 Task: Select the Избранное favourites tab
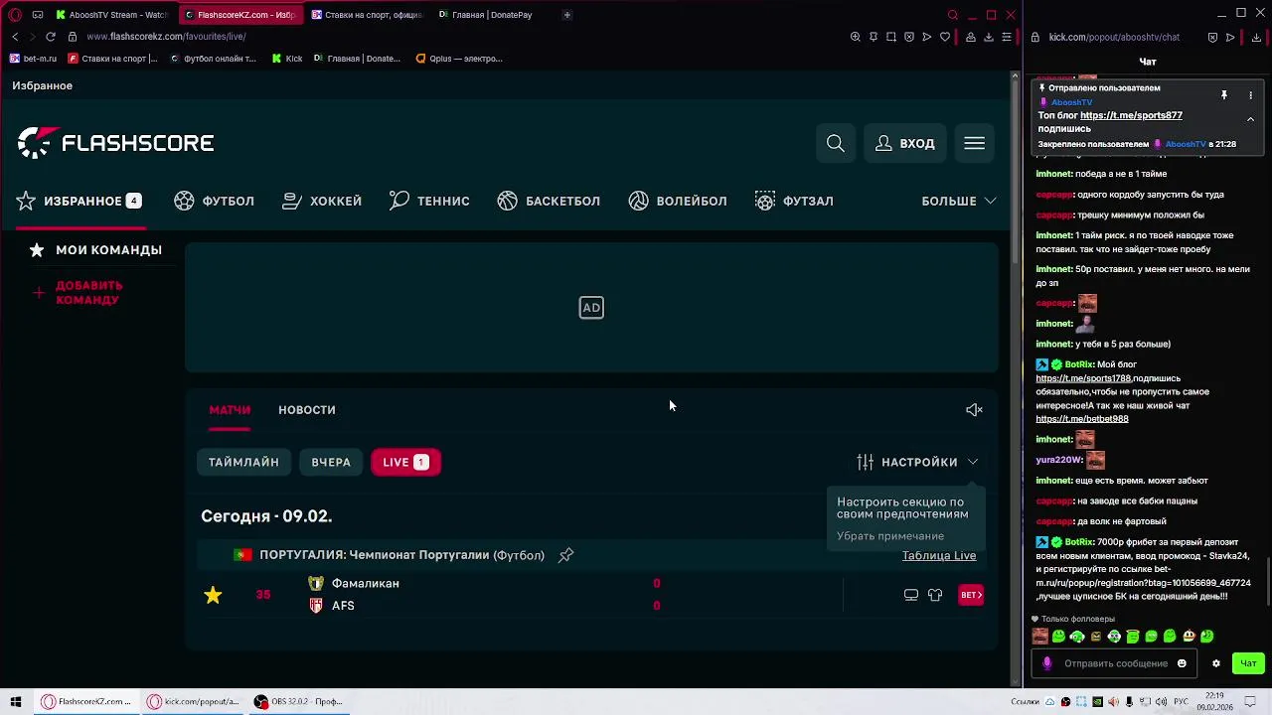tap(79, 201)
